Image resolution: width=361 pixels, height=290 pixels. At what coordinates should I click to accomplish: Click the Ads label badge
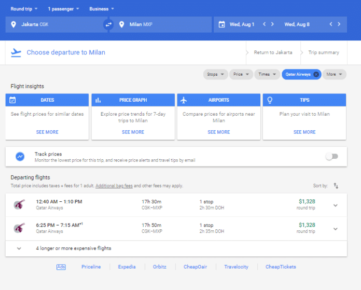[61, 267]
